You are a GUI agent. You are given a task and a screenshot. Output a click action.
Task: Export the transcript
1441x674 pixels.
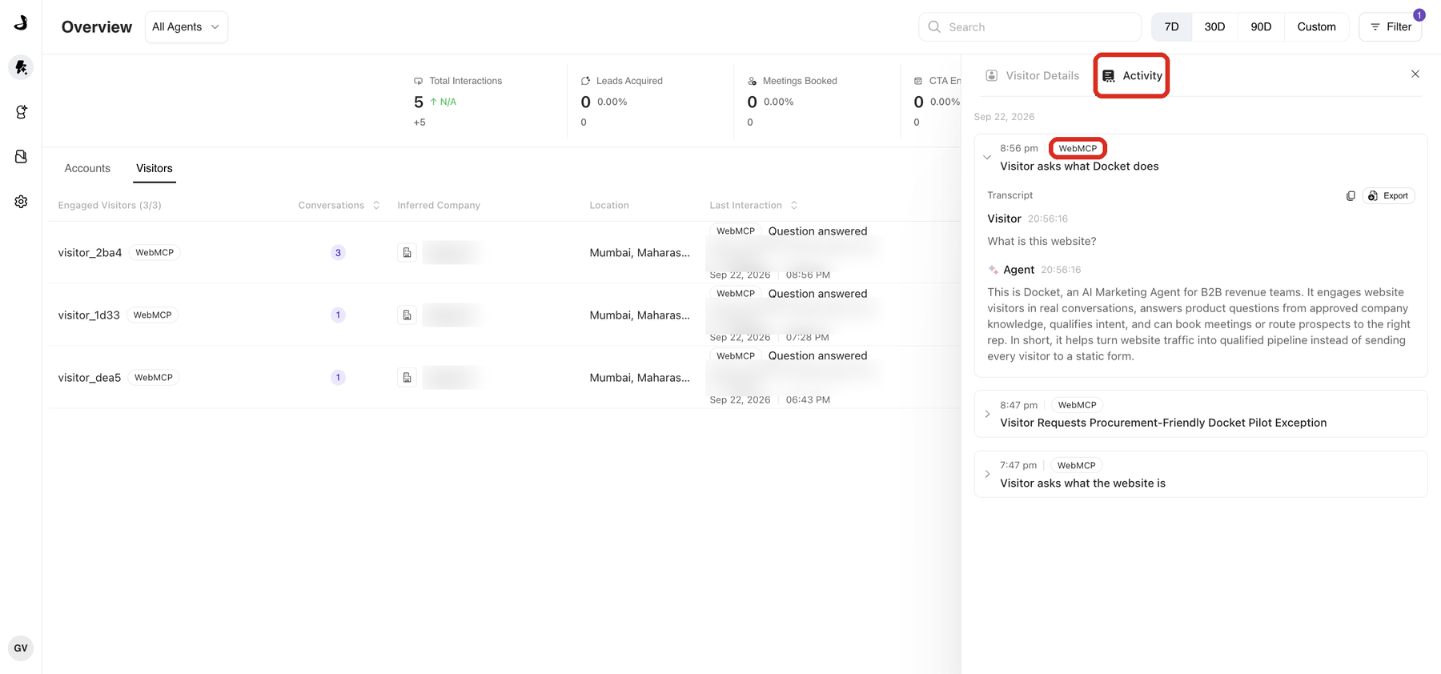(1389, 196)
